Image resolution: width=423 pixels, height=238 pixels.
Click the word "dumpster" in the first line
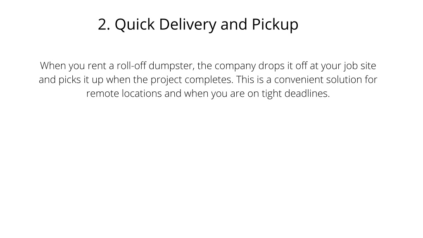(x=171, y=66)
